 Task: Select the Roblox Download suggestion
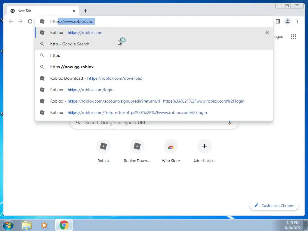[x=154, y=78]
